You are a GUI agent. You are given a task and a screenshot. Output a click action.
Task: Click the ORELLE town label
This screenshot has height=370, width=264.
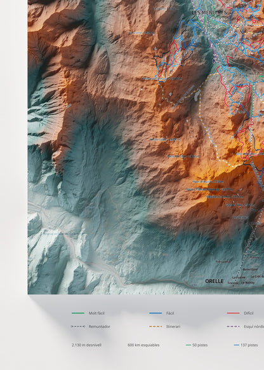coord(214,281)
